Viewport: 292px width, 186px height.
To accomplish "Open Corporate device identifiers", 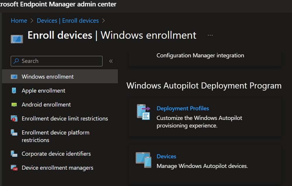I will pos(60,154).
